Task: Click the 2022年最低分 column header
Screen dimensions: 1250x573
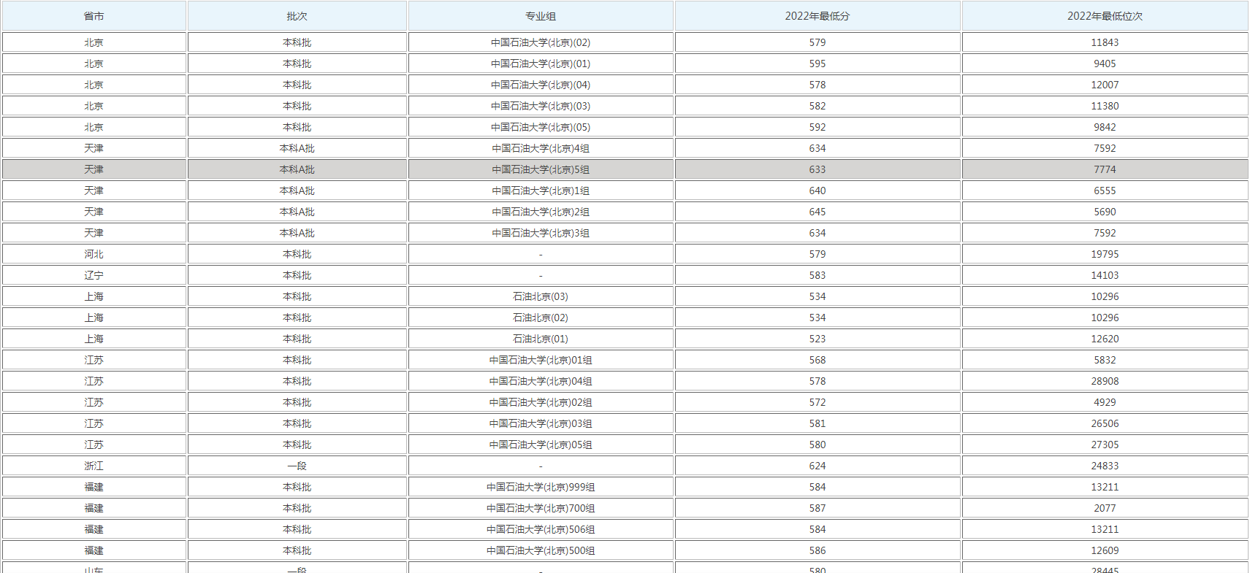Action: pyautogui.click(x=818, y=16)
